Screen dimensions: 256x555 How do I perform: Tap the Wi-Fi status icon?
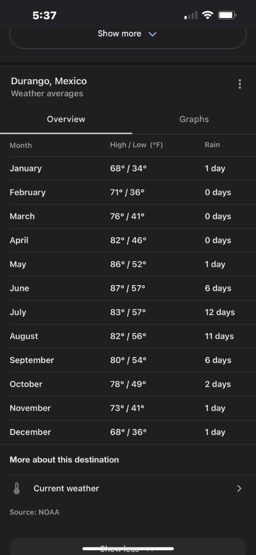click(208, 15)
